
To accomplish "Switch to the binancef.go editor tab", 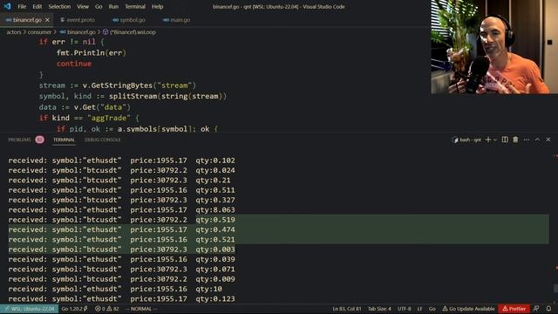I will pos(27,20).
